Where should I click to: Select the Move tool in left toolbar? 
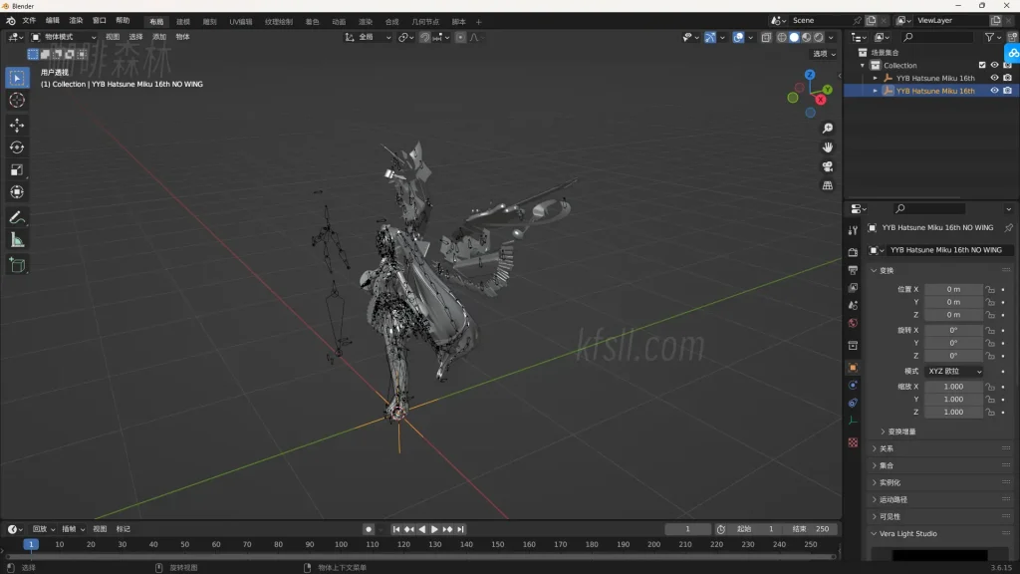[17, 125]
